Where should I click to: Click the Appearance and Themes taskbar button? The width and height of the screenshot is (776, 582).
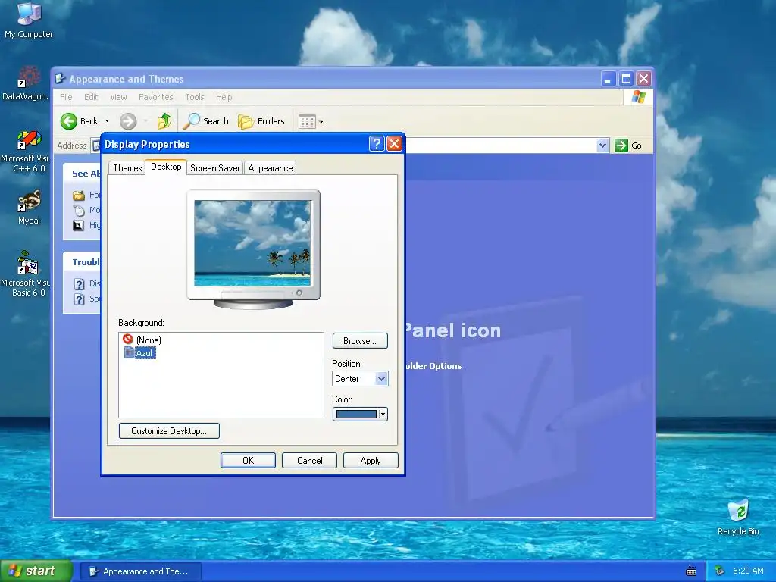tap(140, 571)
